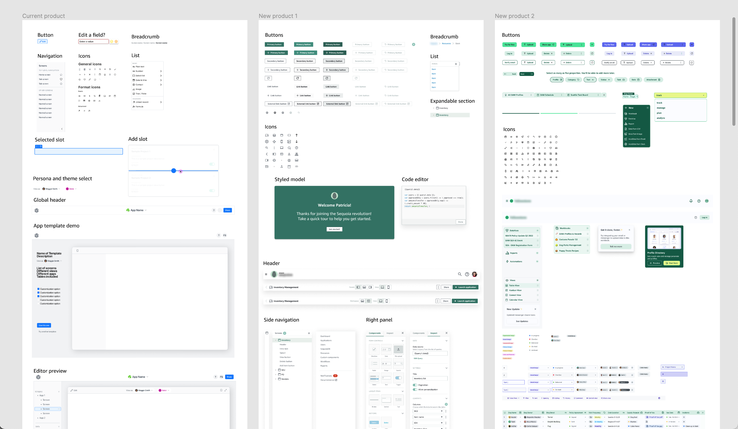Click the MR avatar in New product 2 header
738x429 pixels.
[x=707, y=201]
